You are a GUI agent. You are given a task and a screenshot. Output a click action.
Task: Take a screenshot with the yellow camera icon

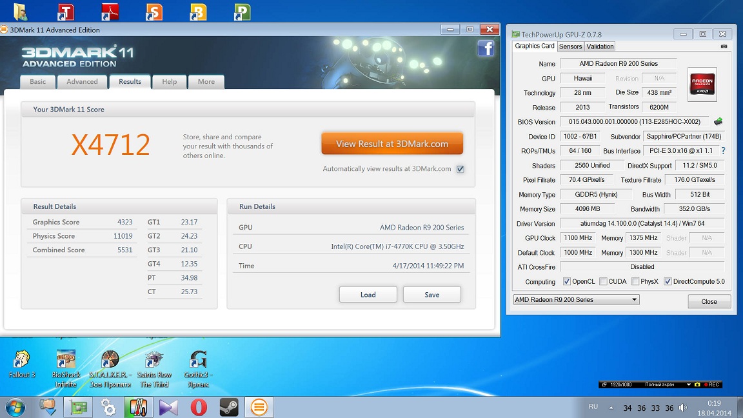tap(697, 384)
